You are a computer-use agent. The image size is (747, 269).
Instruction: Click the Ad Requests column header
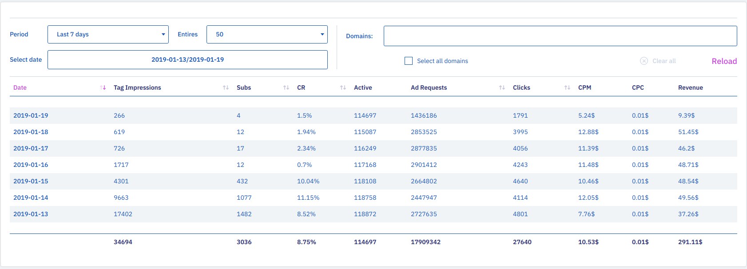pos(429,87)
